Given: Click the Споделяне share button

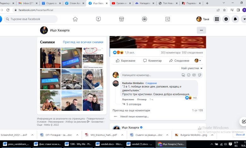Looking at the screenshot, I should coord(179,60).
